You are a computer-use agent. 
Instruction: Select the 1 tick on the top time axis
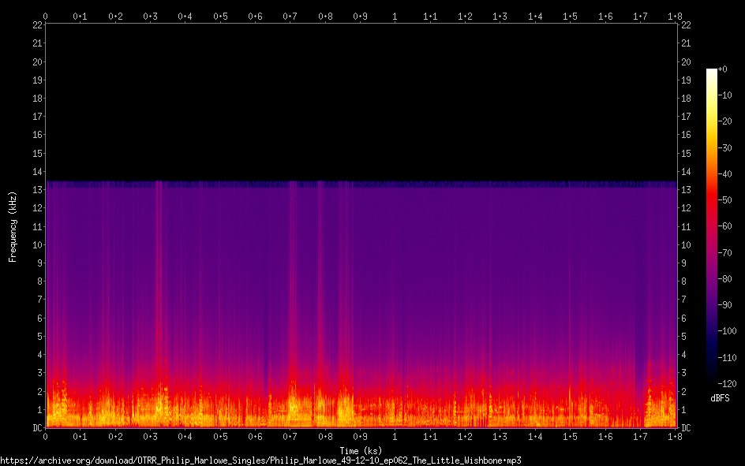(395, 16)
